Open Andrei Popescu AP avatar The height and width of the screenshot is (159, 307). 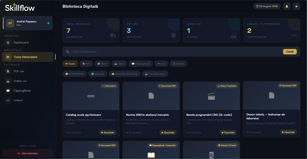pos(10,23)
